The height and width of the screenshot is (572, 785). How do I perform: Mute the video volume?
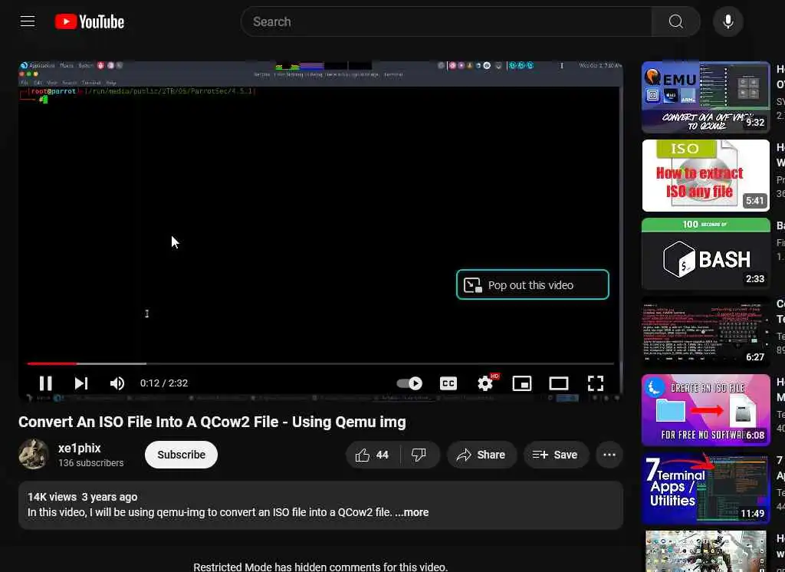pos(117,383)
